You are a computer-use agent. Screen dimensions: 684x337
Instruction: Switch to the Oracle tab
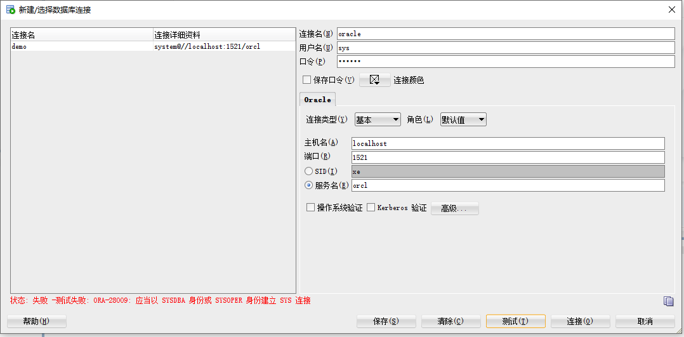tap(317, 100)
